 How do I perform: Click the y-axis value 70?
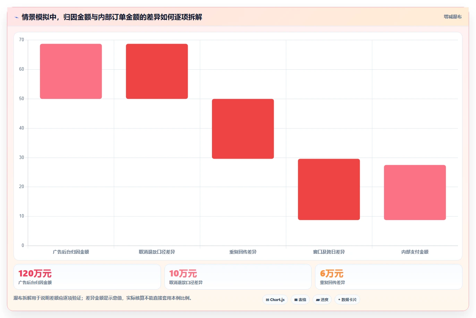(x=22, y=40)
